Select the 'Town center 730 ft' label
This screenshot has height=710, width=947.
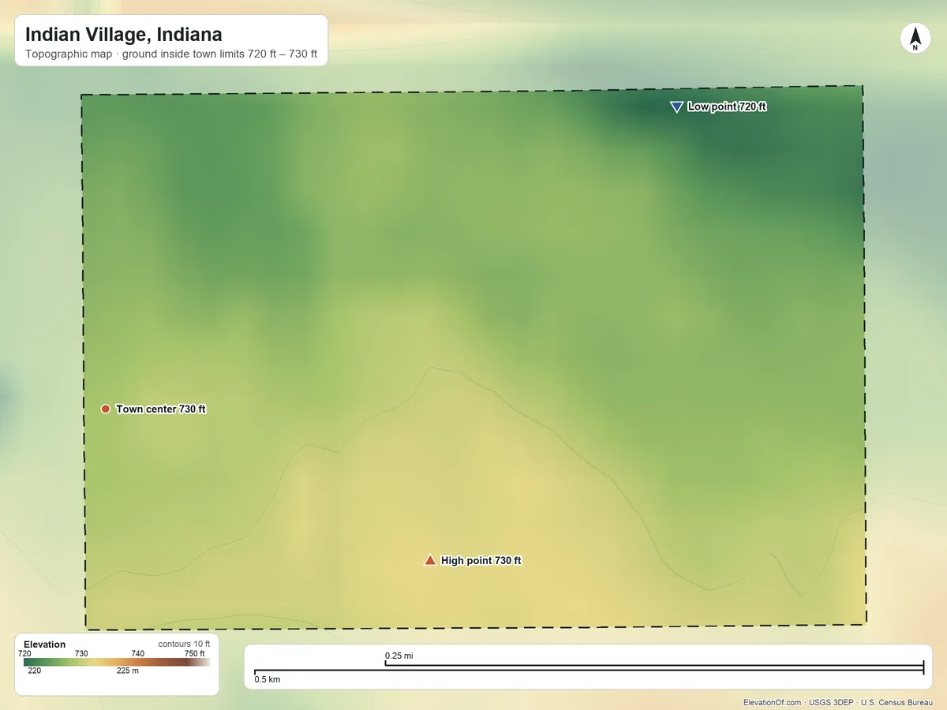[161, 409]
